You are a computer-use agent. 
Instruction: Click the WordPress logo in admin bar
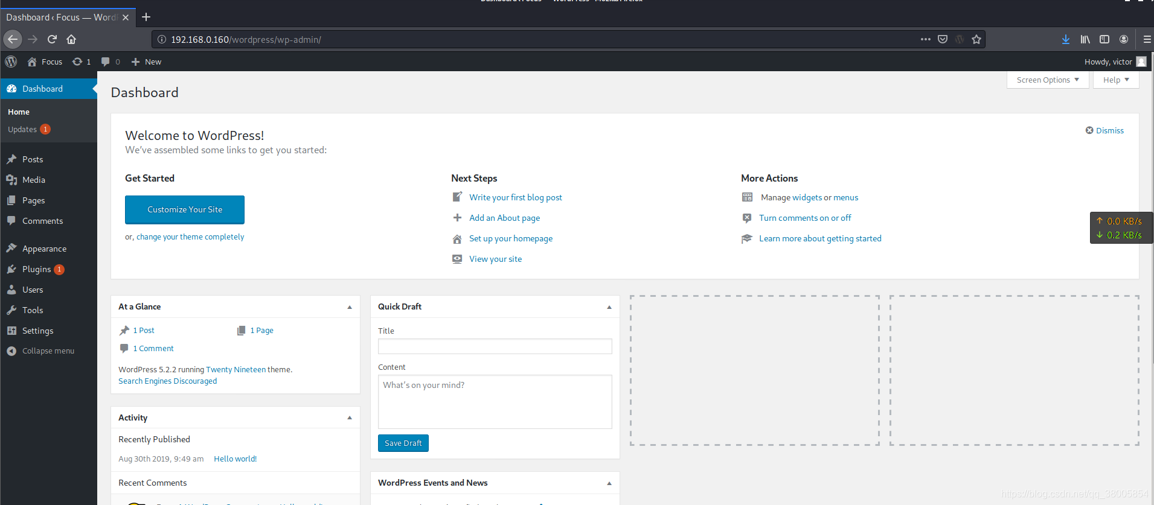click(11, 62)
